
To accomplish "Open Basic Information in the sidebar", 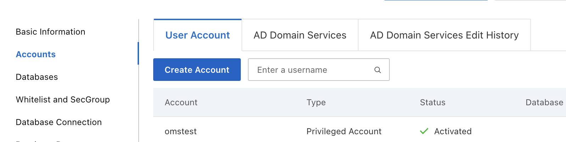I will point(50,32).
